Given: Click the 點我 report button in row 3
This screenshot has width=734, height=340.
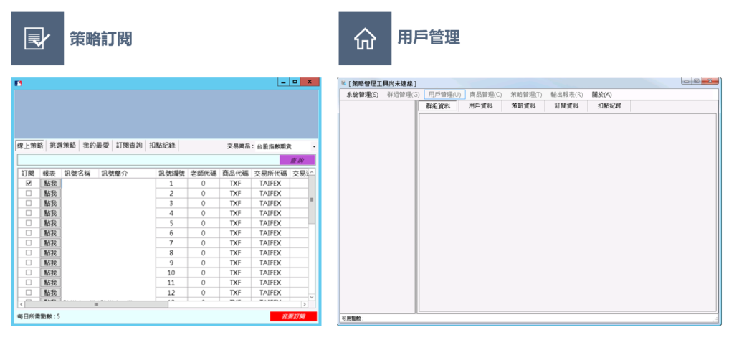Looking at the screenshot, I should [50, 204].
